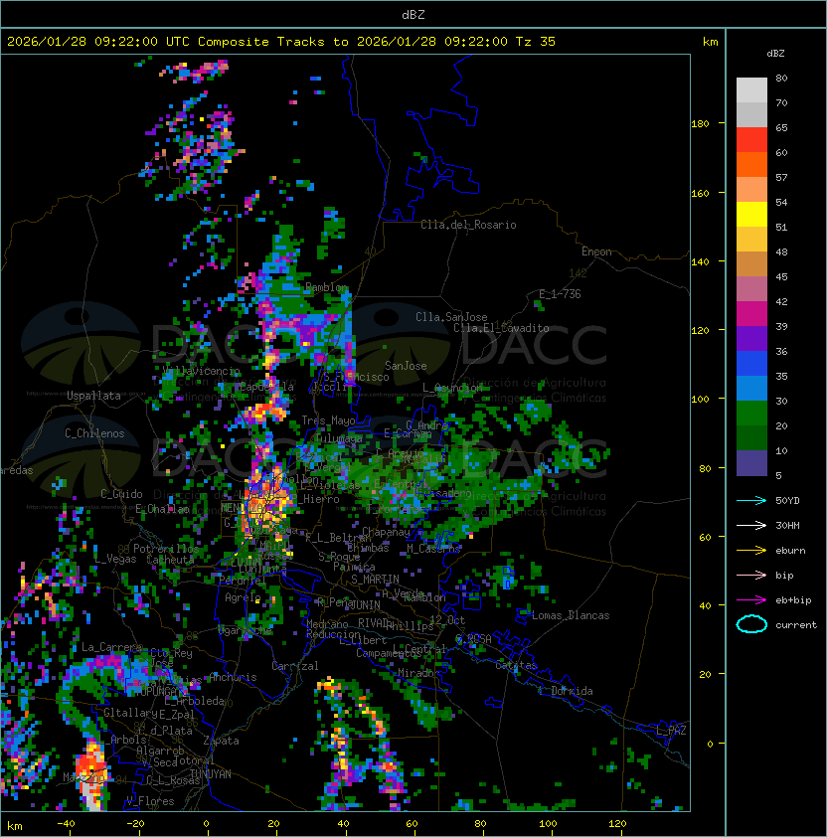
Task: Select the light gray 80 dBZ color band
Action: point(751,90)
